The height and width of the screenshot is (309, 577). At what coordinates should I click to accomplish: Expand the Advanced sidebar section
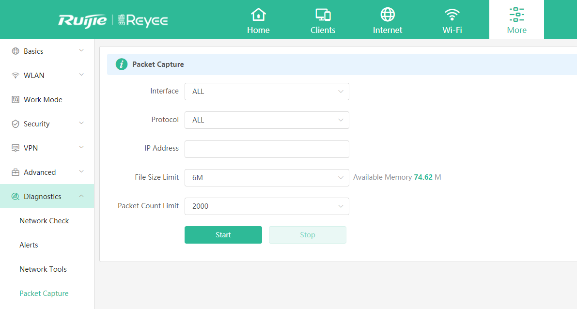(x=47, y=172)
